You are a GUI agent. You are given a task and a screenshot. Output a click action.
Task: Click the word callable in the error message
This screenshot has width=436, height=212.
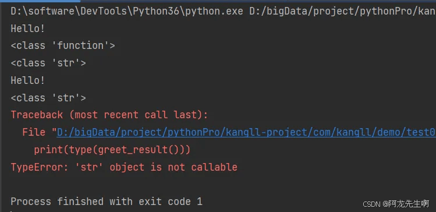coord(214,167)
